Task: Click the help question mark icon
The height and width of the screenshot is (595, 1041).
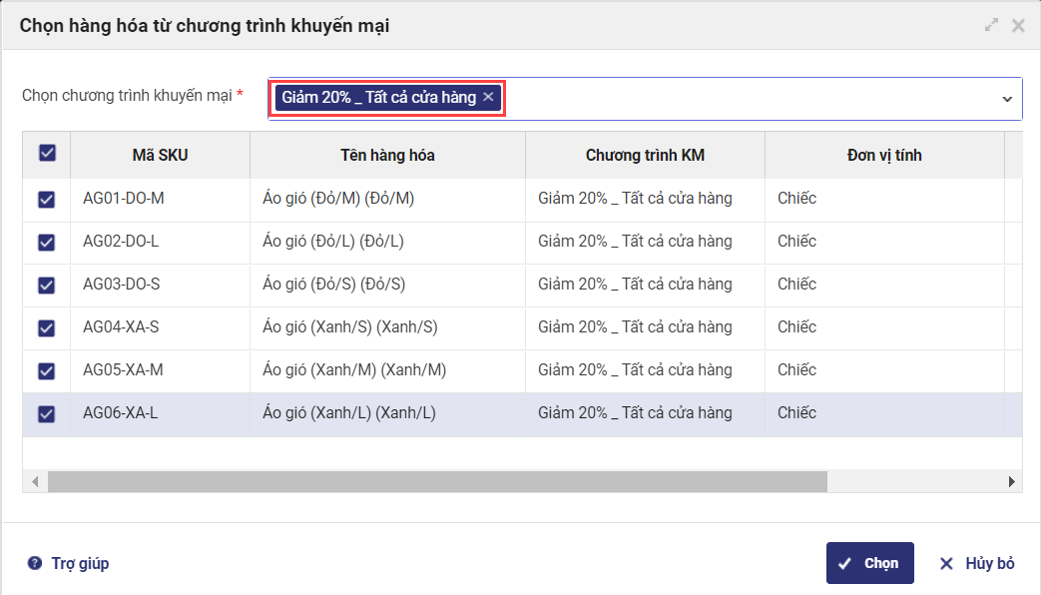Action: [x=35, y=563]
